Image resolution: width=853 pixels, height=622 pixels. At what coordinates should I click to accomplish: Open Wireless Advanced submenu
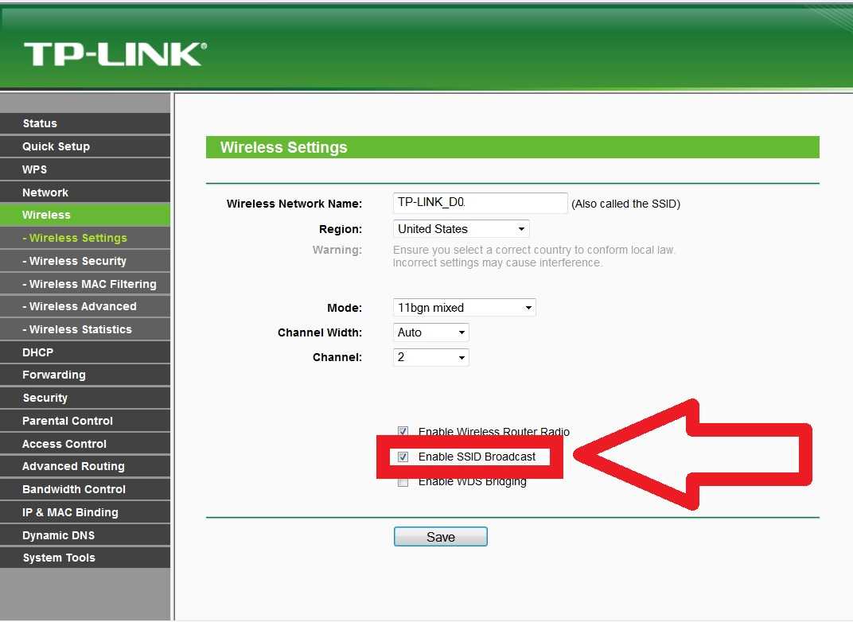pyautogui.click(x=85, y=306)
